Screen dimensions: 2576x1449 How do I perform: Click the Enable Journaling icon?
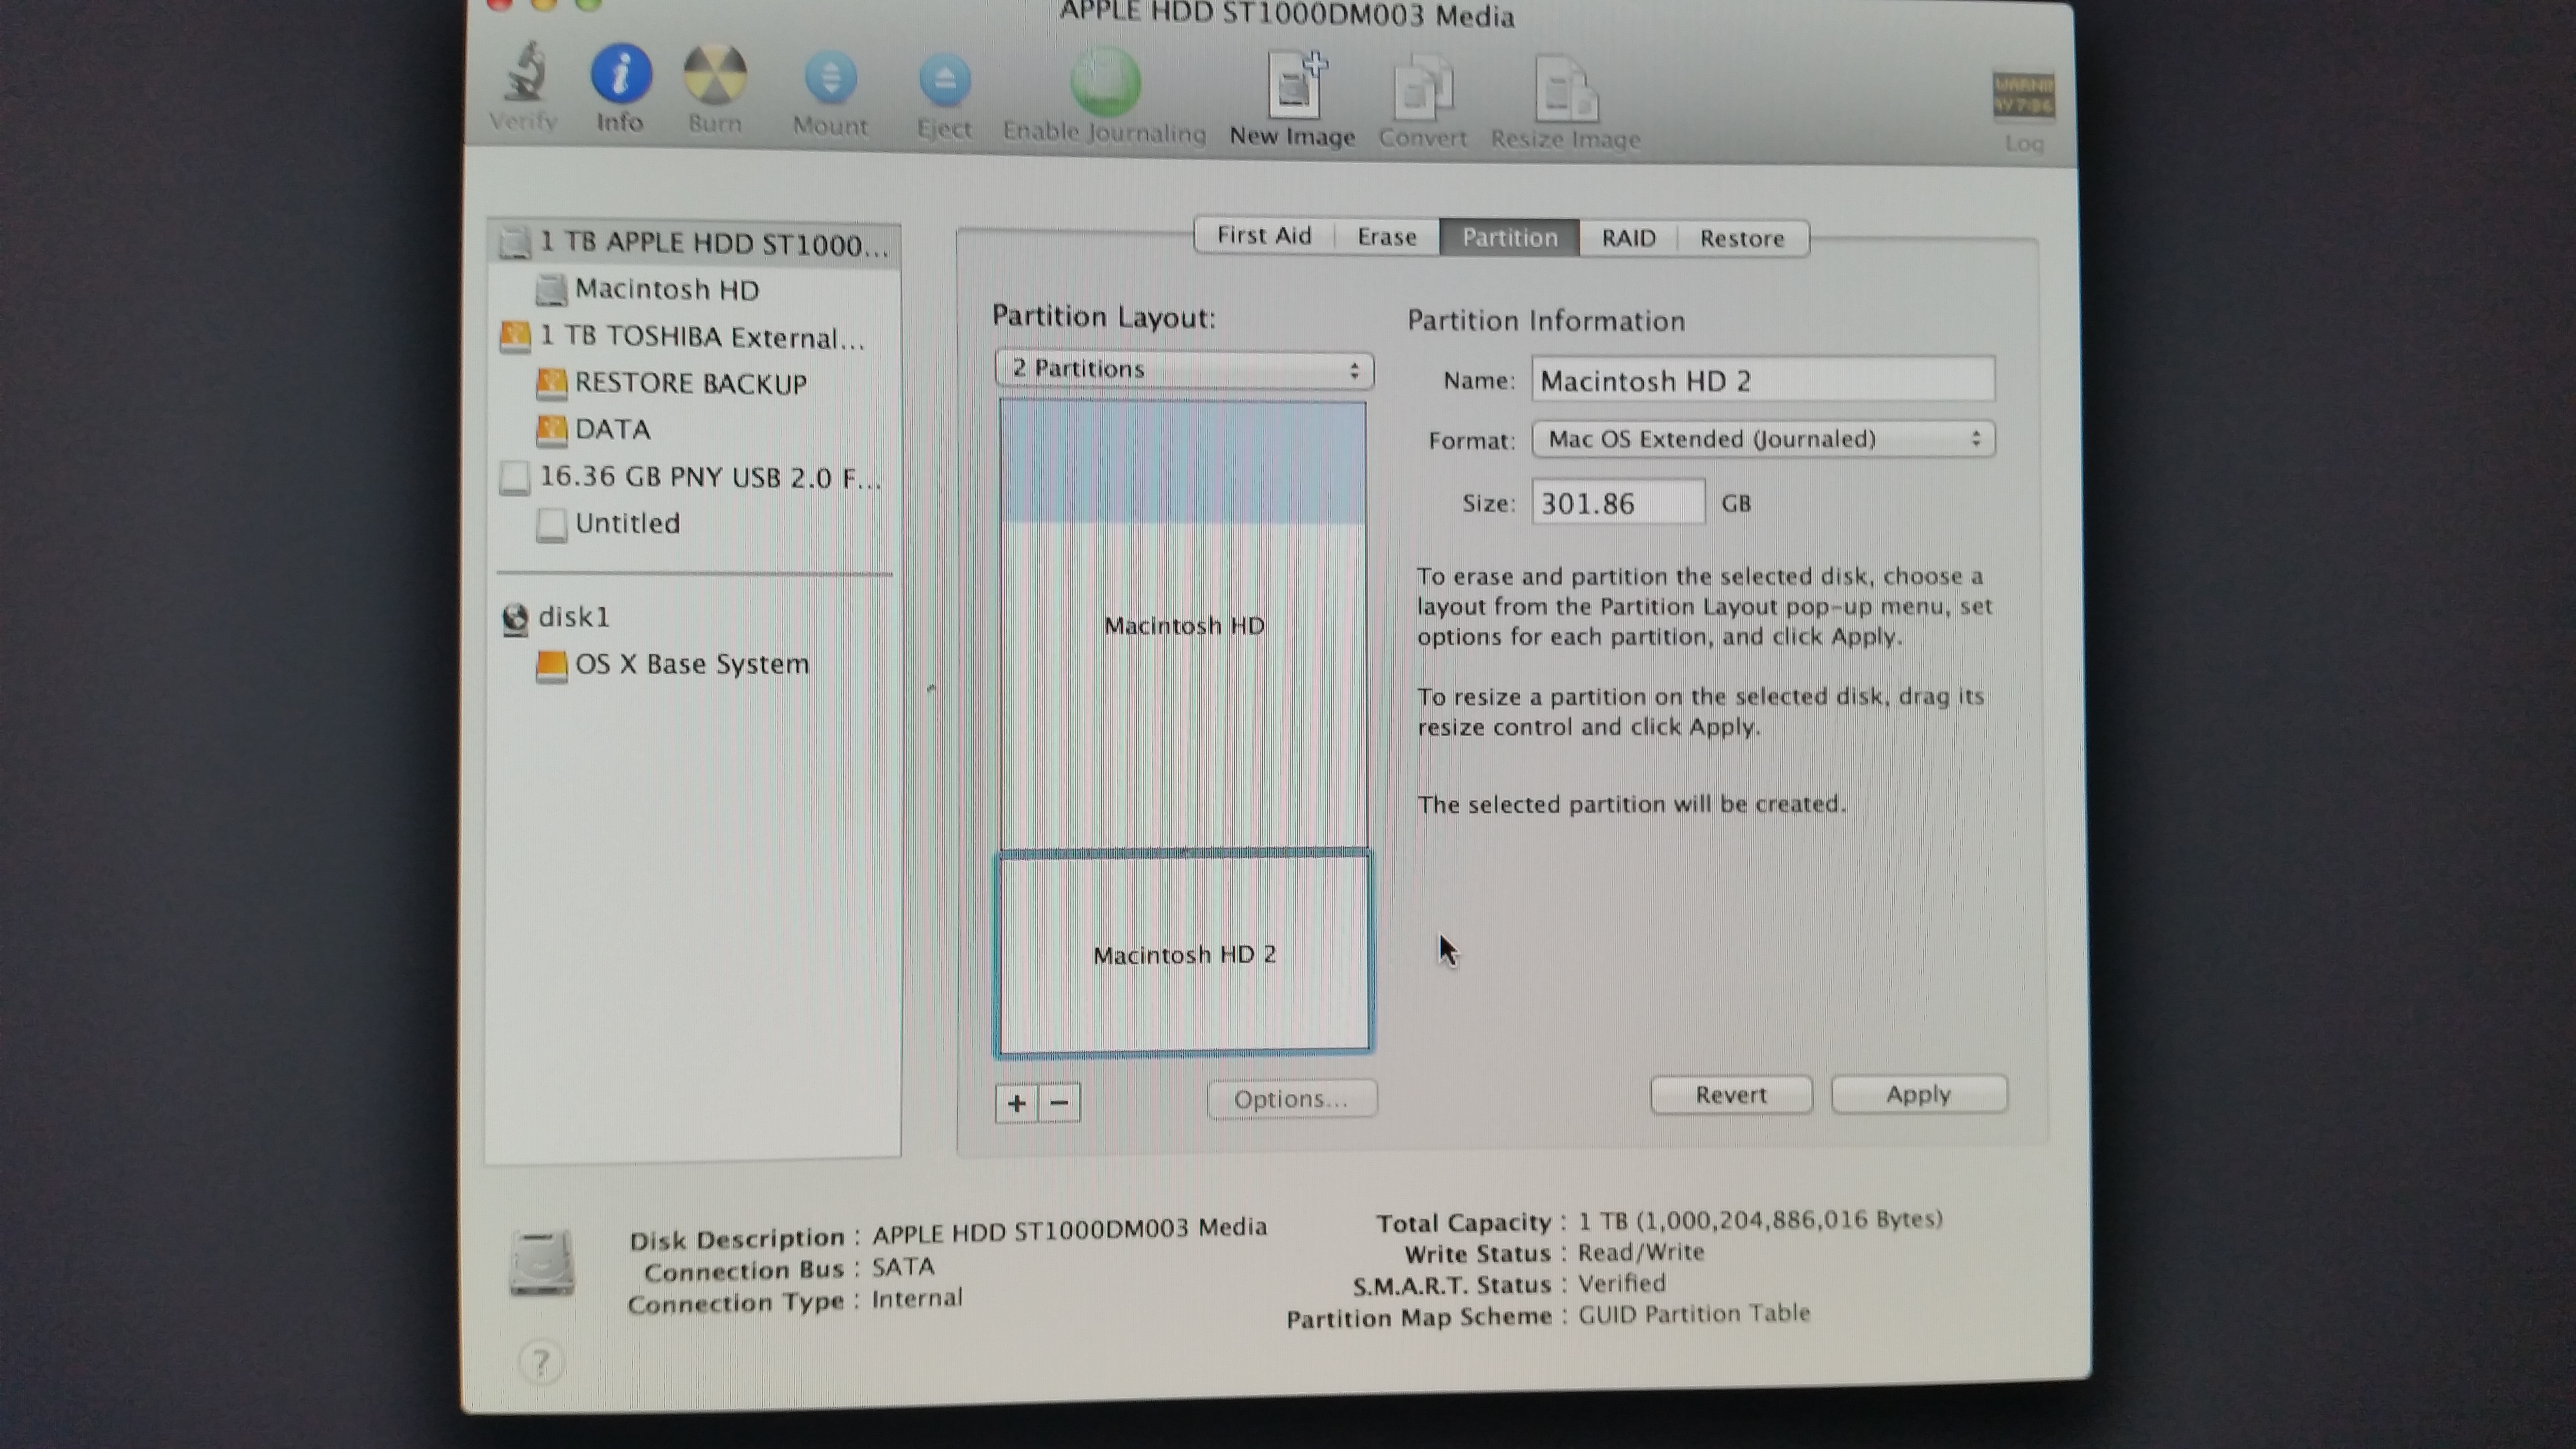[1105, 82]
